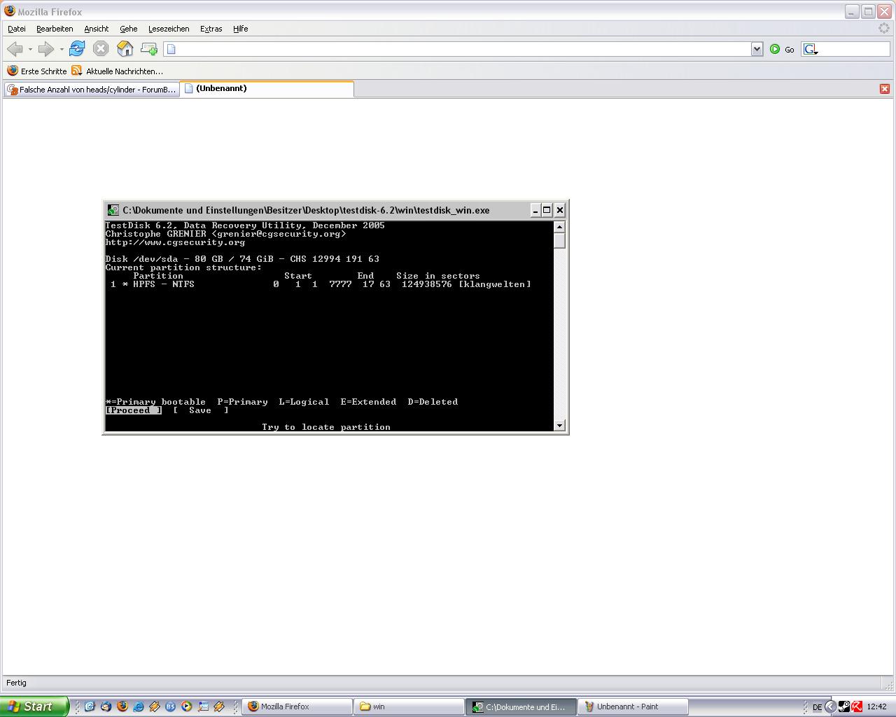Reload the page with the blue refresh icon
Image resolution: width=896 pixels, height=717 pixels.
(77, 48)
